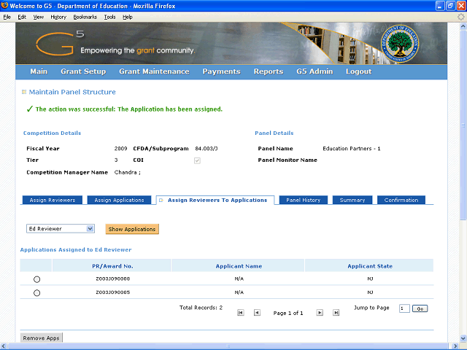Click fiscal year value 2009
Viewport: 467px width, 350px height.
tap(120, 149)
